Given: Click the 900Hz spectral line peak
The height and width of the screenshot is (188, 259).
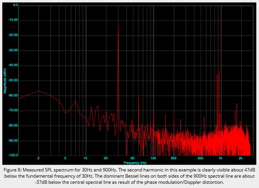Looking at the screenshot, I should [218, 11].
